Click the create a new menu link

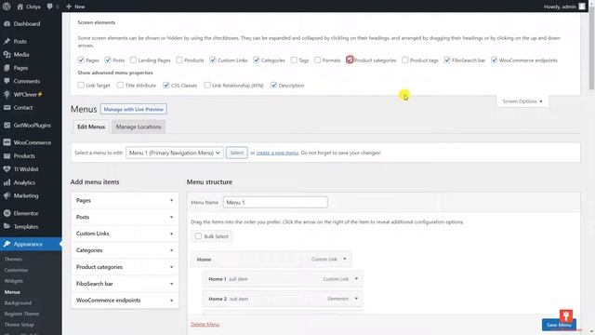[277, 153]
